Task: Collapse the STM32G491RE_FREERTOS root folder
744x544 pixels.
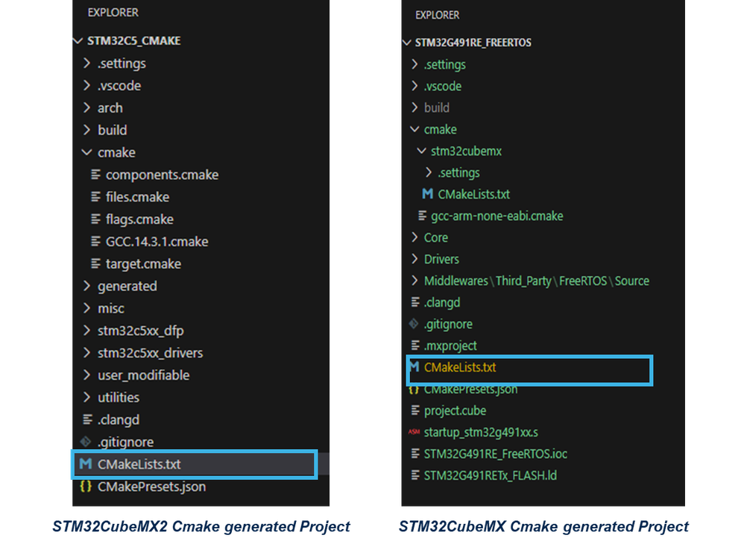Action: [406, 43]
